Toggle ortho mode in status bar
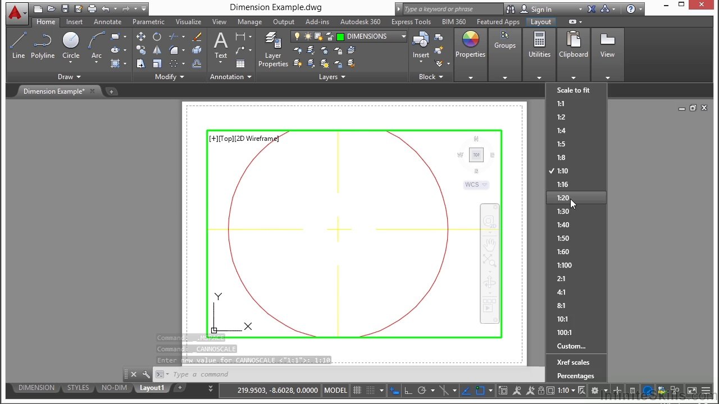 tap(408, 391)
